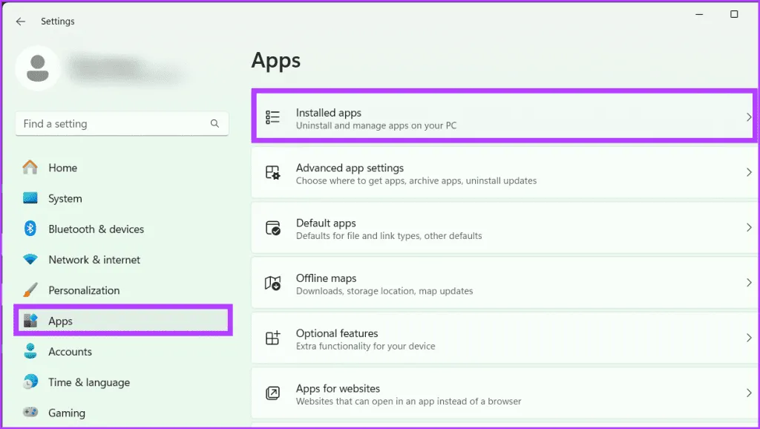The height and width of the screenshot is (429, 760).
Task: Select Personalization in the sidebar
Action: point(84,290)
